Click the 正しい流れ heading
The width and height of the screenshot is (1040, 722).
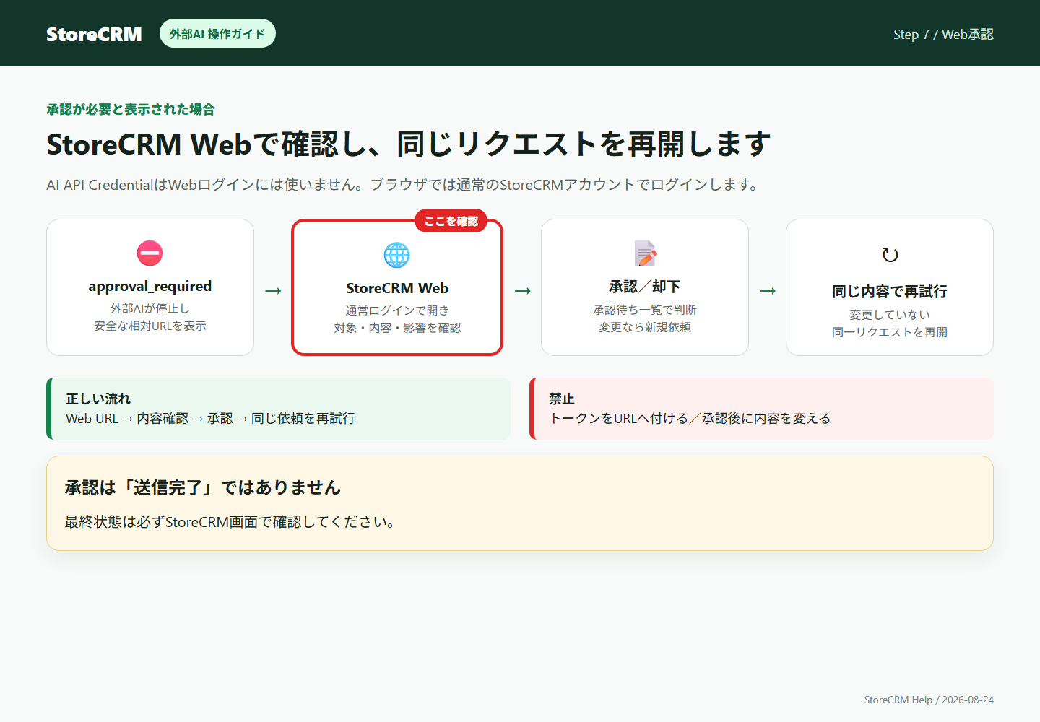[98, 399]
